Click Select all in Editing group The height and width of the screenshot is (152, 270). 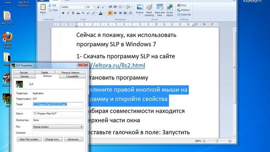pos(184,15)
